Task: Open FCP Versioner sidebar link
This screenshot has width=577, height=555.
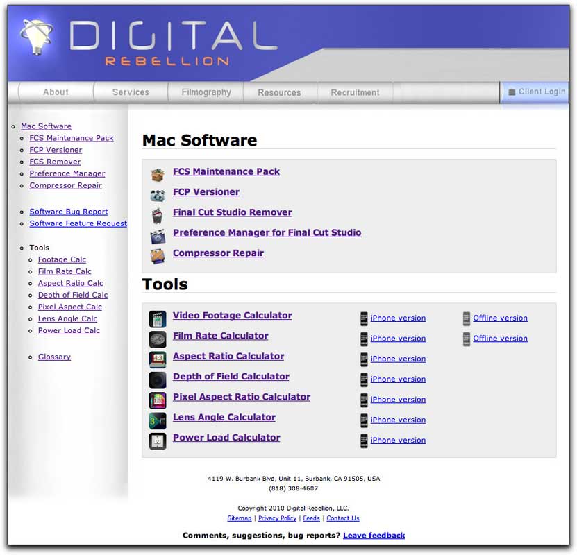Action: click(56, 150)
